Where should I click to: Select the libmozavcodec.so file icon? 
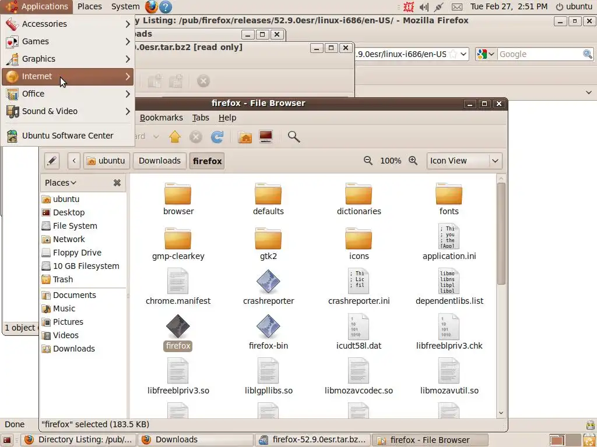(x=359, y=371)
